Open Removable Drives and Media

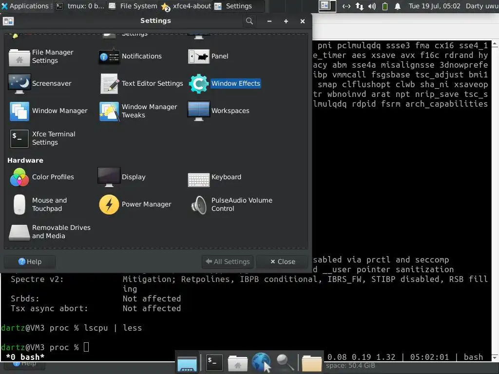point(50,232)
